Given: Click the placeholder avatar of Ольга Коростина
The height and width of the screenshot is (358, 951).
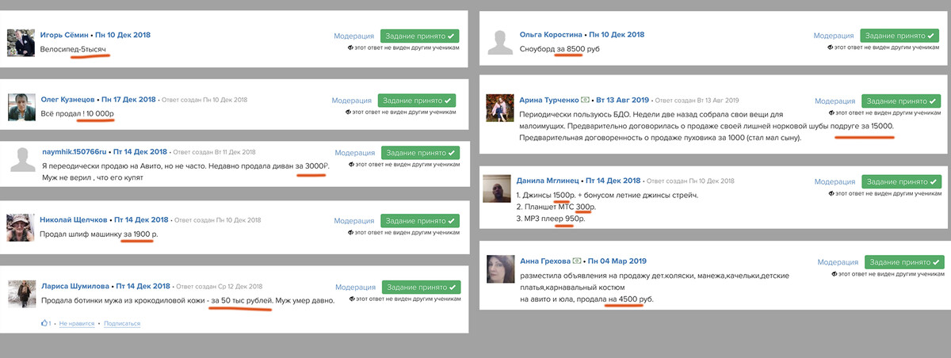Looking at the screenshot, I should [500, 42].
